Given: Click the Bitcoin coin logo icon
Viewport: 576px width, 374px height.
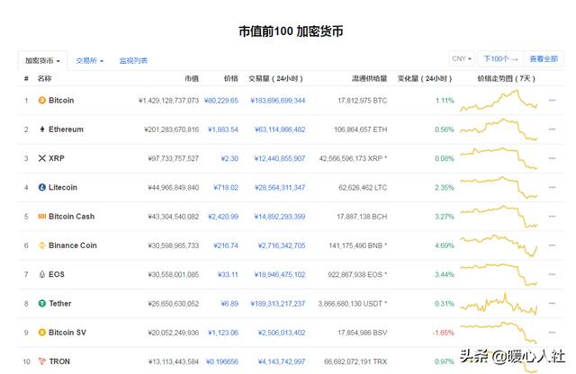Looking at the screenshot, I should click(x=42, y=100).
